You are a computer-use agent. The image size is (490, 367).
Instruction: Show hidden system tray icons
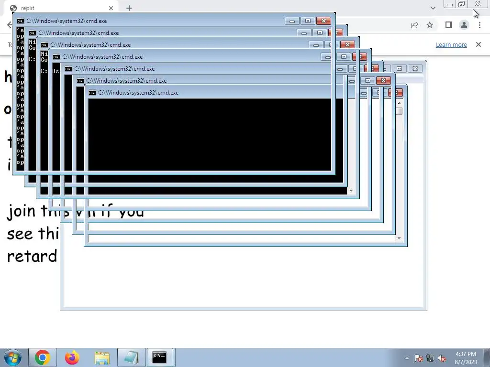407,358
